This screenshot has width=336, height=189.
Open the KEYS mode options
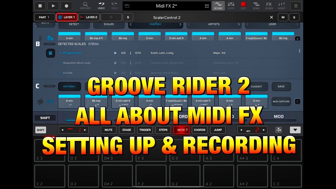point(187,130)
